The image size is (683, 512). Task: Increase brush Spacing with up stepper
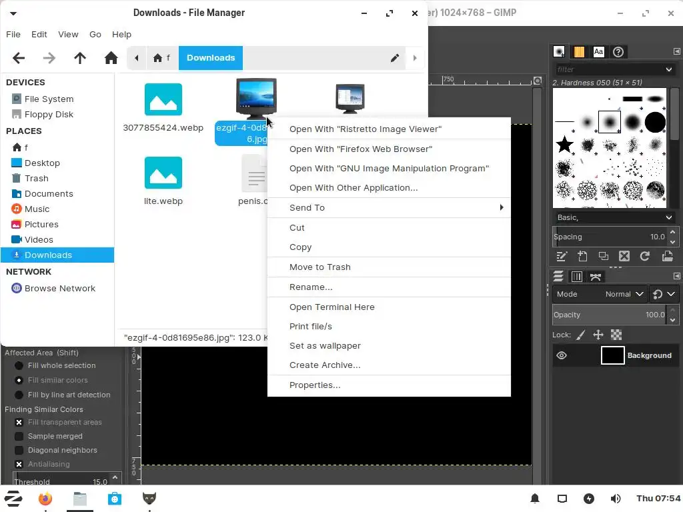coord(672,232)
